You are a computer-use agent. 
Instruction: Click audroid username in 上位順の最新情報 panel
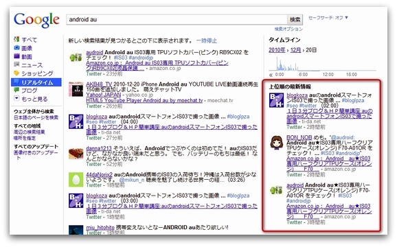295,185
